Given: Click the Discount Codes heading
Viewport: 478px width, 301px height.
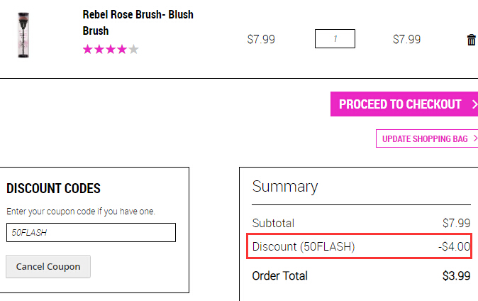Looking at the screenshot, I should coord(53,188).
